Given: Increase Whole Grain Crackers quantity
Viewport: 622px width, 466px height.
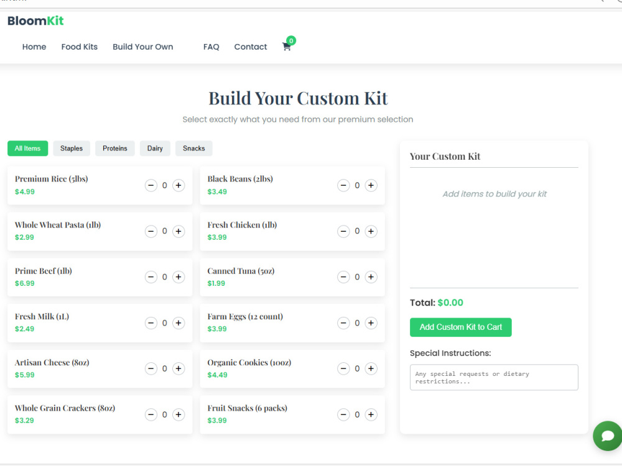Looking at the screenshot, I should [179, 414].
